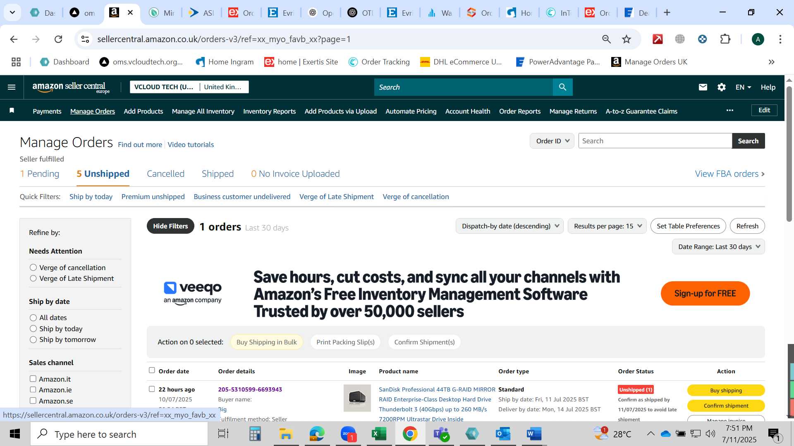The height and width of the screenshot is (446, 794).
Task: Check the Amazon.ie sales channel box
Action: [33, 389]
